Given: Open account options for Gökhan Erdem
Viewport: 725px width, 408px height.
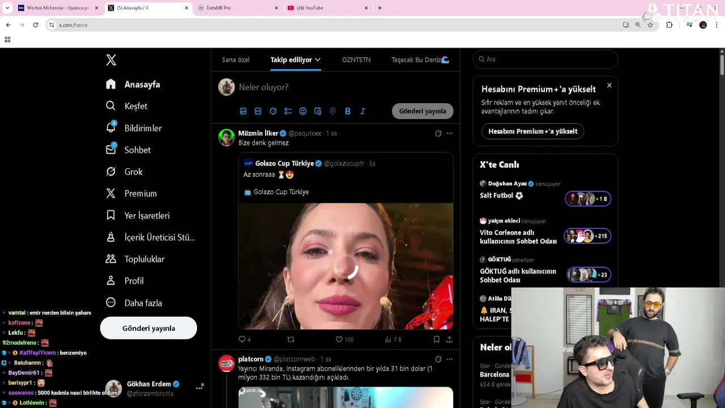Looking at the screenshot, I should tap(199, 388).
